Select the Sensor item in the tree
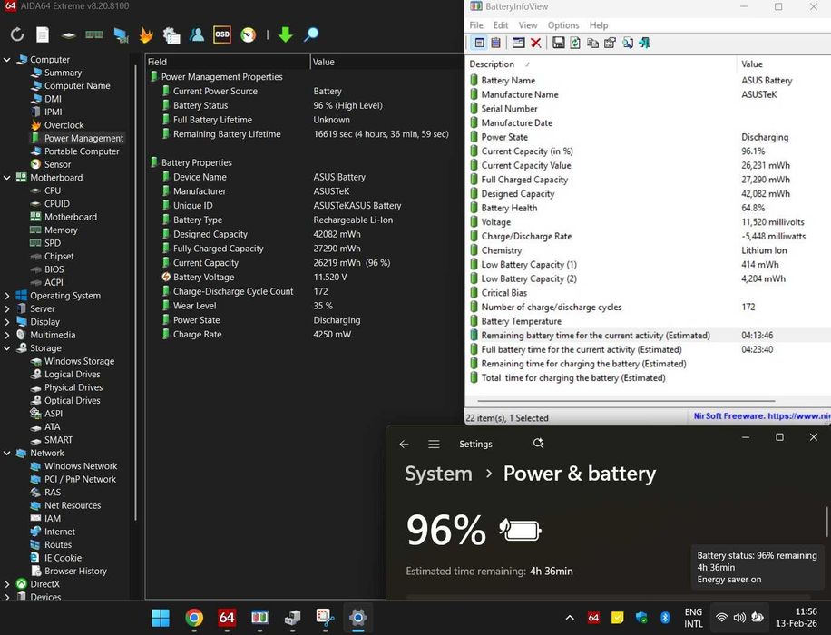831x635 pixels. 57,165
